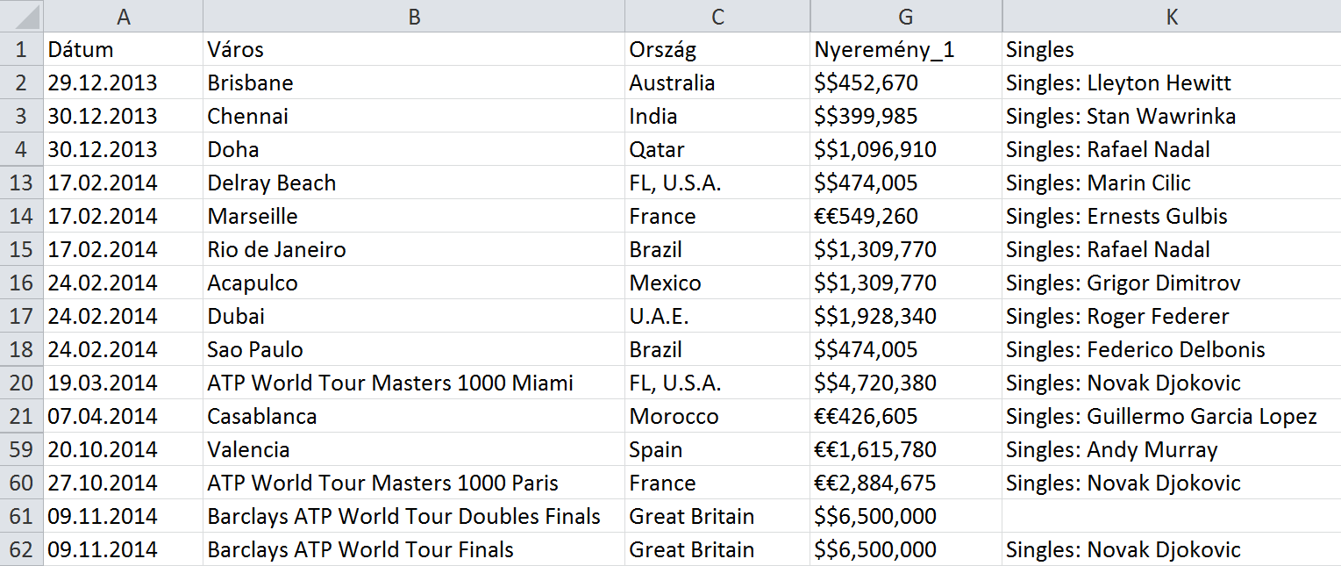Click the Város header cell
The height and width of the screenshot is (566, 1341).
(x=413, y=49)
